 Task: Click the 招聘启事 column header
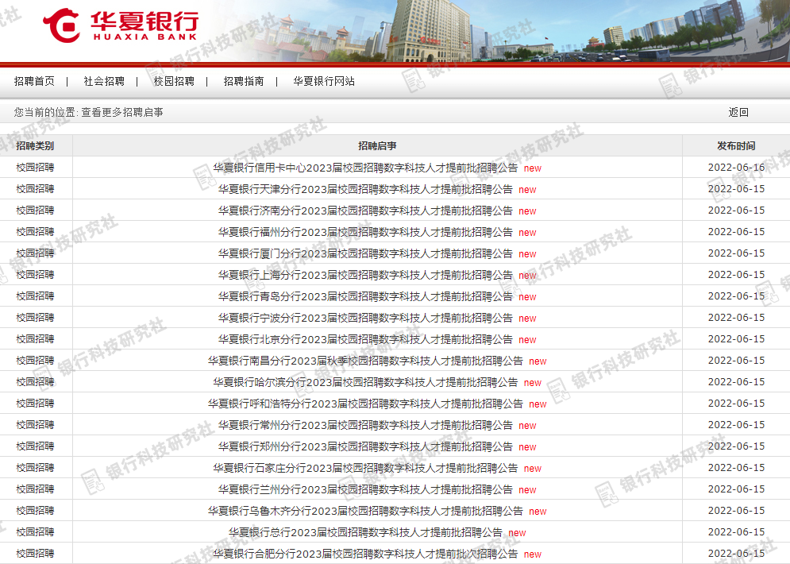click(x=377, y=145)
